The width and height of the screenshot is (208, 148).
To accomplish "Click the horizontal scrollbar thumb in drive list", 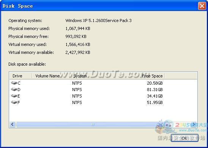I will [x=93, y=124].
